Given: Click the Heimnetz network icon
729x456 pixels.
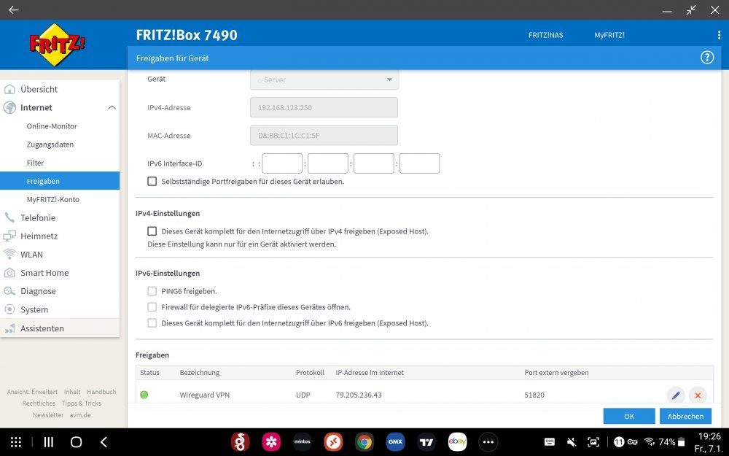Looking at the screenshot, I should [x=9, y=236].
